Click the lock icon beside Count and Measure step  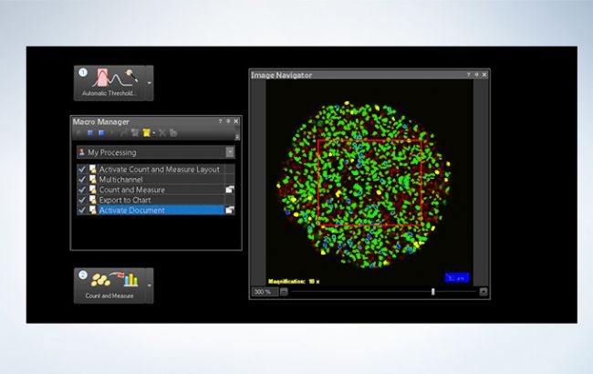[x=230, y=189]
